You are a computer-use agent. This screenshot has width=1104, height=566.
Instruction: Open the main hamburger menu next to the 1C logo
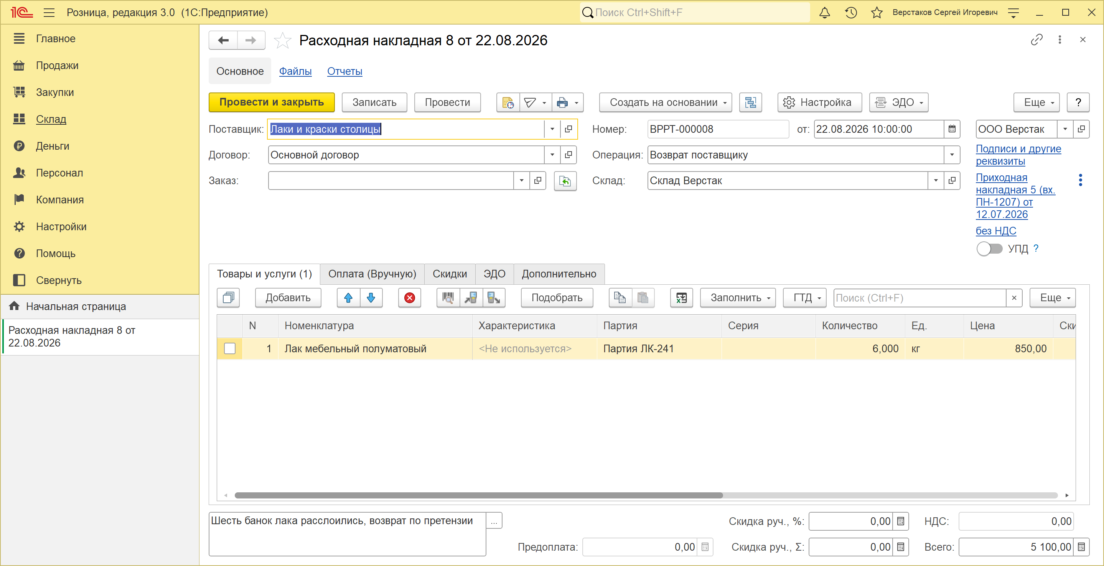pos(49,12)
